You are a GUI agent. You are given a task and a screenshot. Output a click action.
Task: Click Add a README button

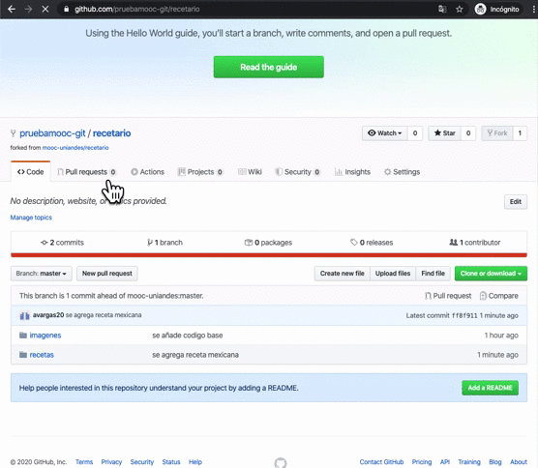coord(490,388)
